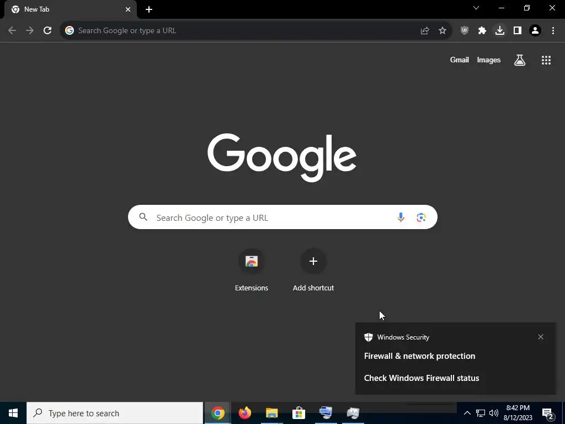Open the Windows Start menu
Image resolution: width=565 pixels, height=424 pixels.
[x=13, y=413]
